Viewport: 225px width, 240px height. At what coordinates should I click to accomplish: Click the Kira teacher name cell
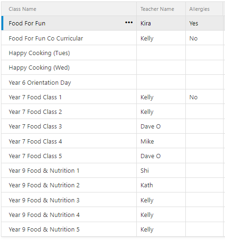pos(161,23)
